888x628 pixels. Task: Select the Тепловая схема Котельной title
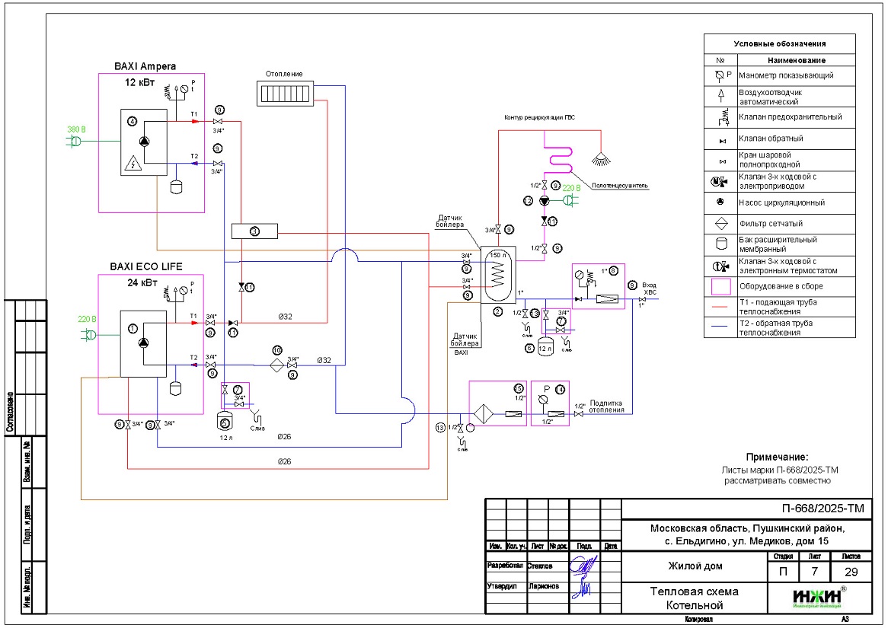pos(694,598)
